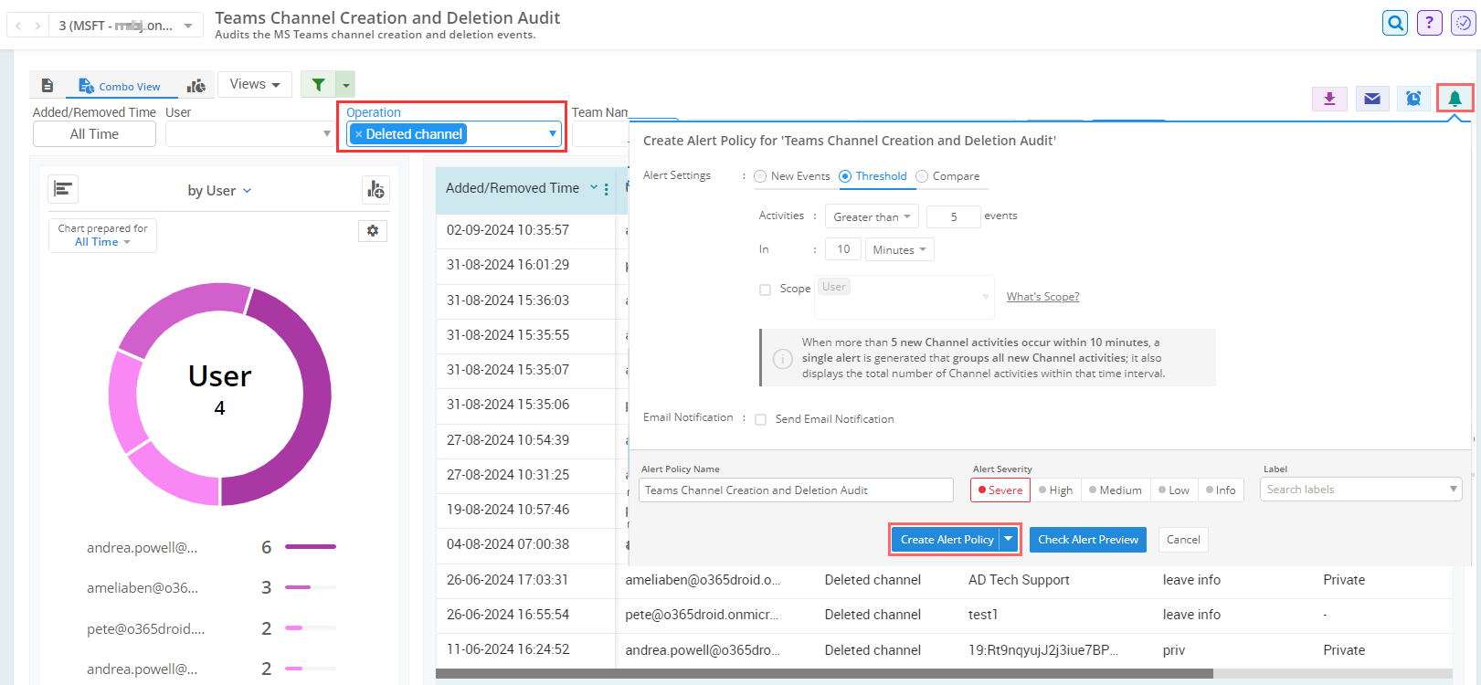The height and width of the screenshot is (685, 1481).
Task: Open the Minutes unit dropdown
Action: coord(900,249)
